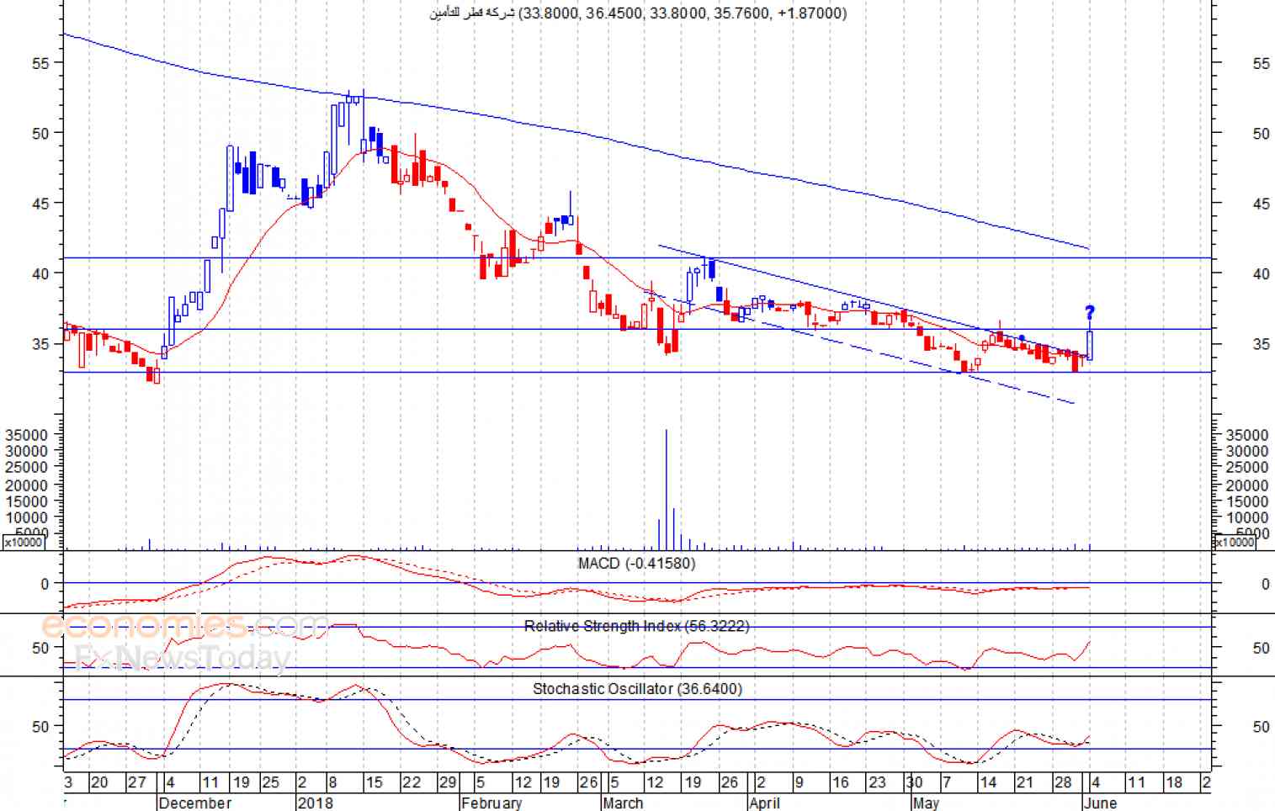This screenshot has height=811, width=1275.
Task: Select the Relative Strength Index (56.3222) title
Action: pos(636,626)
